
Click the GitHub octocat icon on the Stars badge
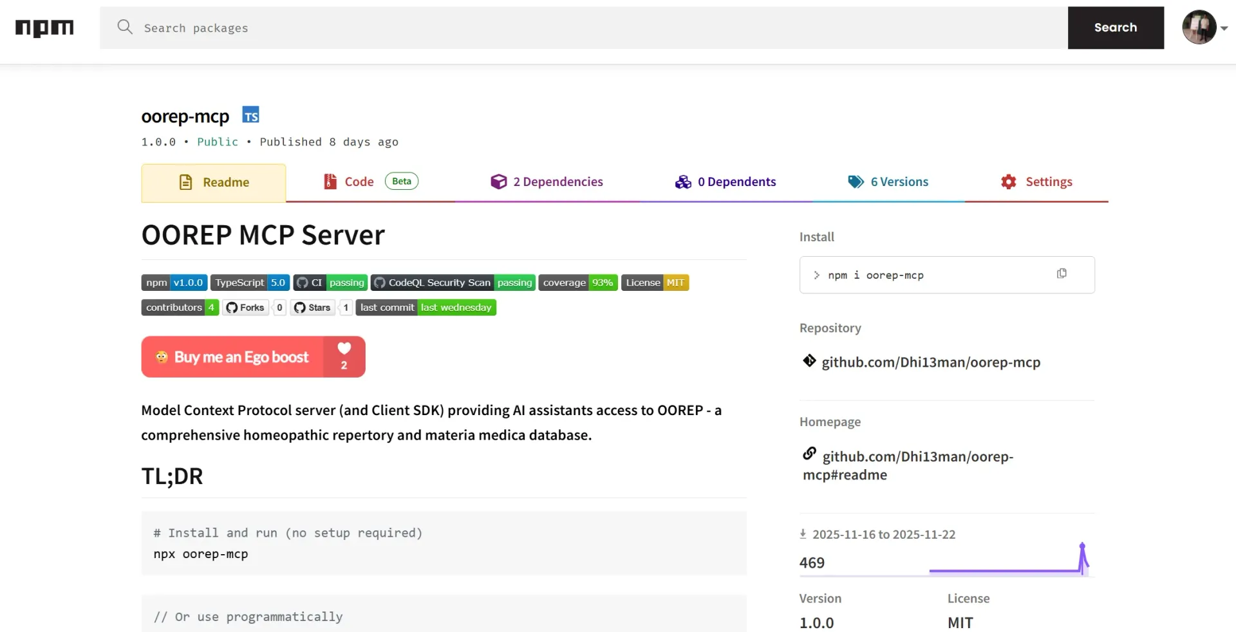point(299,308)
